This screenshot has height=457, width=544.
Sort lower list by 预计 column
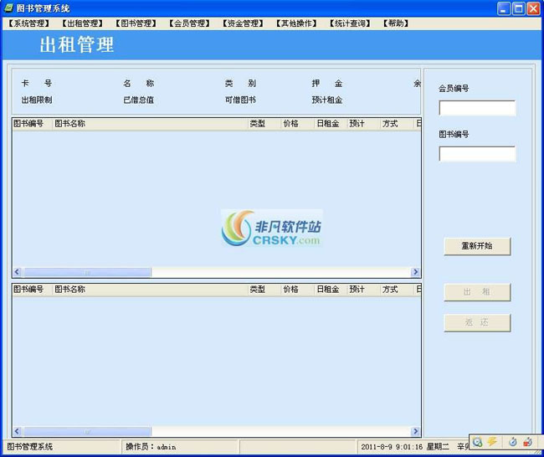363,290
